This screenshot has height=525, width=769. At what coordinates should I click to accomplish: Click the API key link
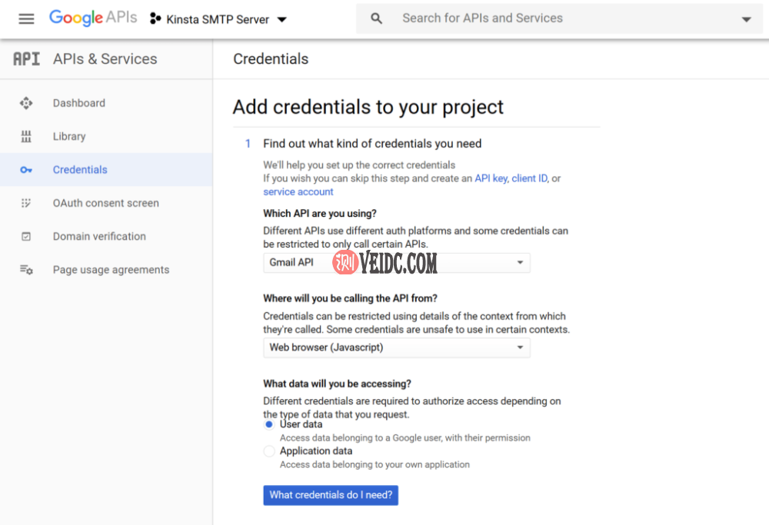pos(491,178)
